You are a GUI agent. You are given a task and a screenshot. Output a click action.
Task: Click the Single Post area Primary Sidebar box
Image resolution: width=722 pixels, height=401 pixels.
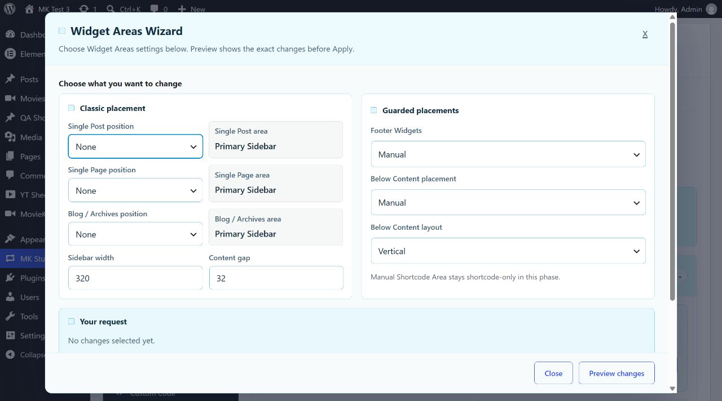pos(276,140)
